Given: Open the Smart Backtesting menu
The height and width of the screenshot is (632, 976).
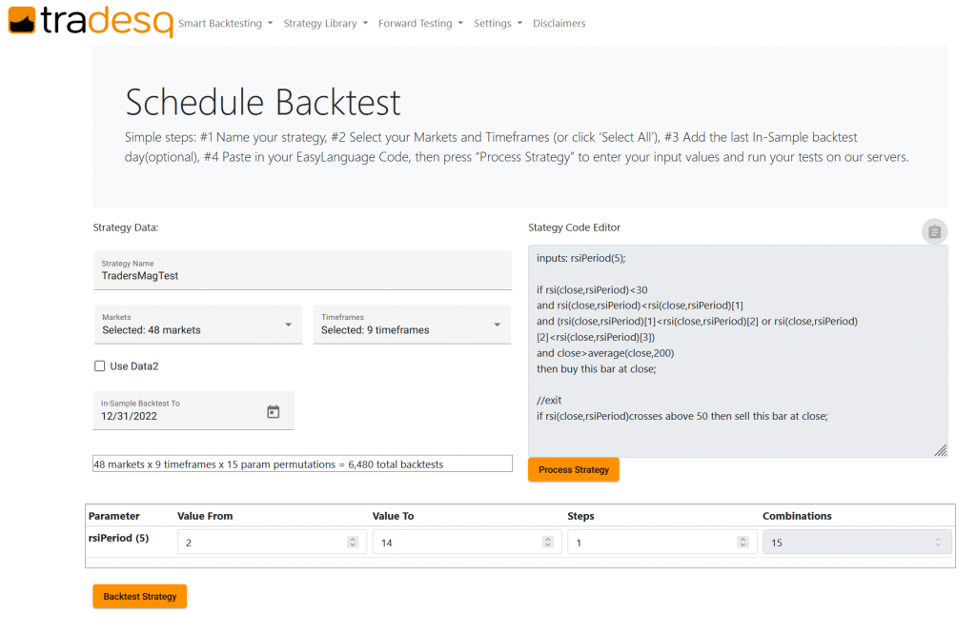Looking at the screenshot, I should [225, 23].
